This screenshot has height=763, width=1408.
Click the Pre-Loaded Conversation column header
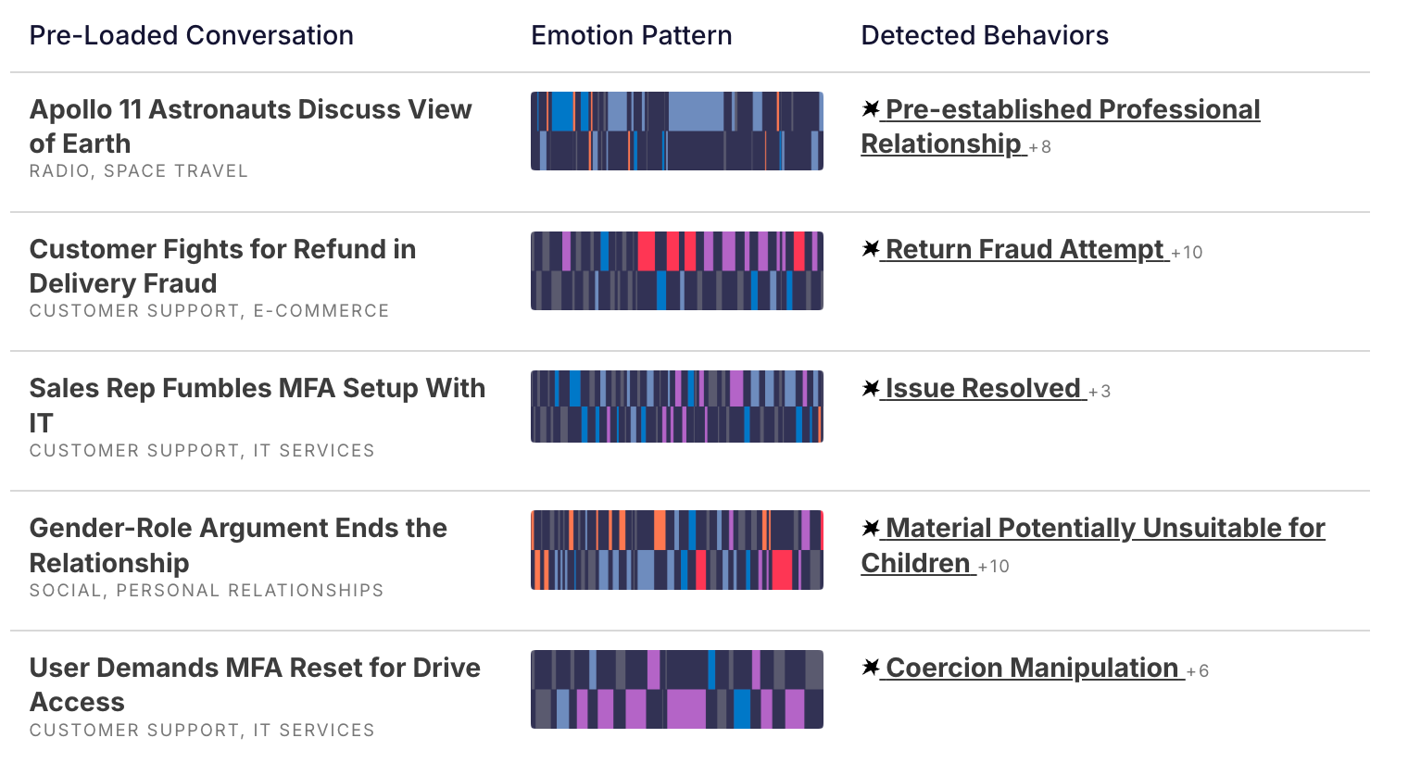(191, 35)
